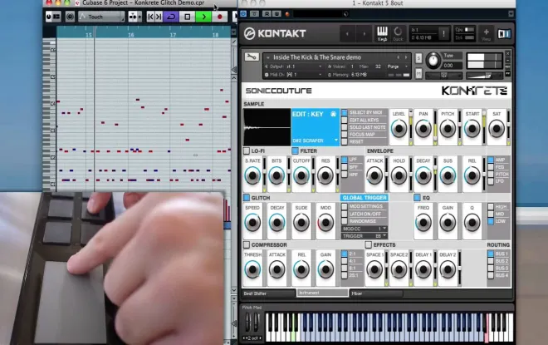Switch to the Instrument tab

(x=322, y=293)
